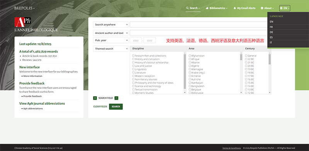Click the Area column header
The height and width of the screenshot is (151, 309).
(214, 49)
